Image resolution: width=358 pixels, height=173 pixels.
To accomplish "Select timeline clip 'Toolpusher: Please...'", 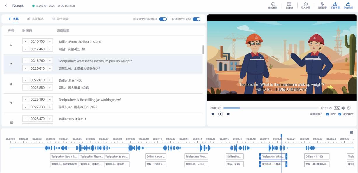I will pyautogui.click(x=92, y=157).
